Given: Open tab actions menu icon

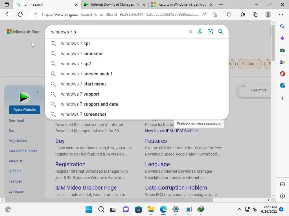Looking at the screenshot, I should pyautogui.click(x=7, y=4).
